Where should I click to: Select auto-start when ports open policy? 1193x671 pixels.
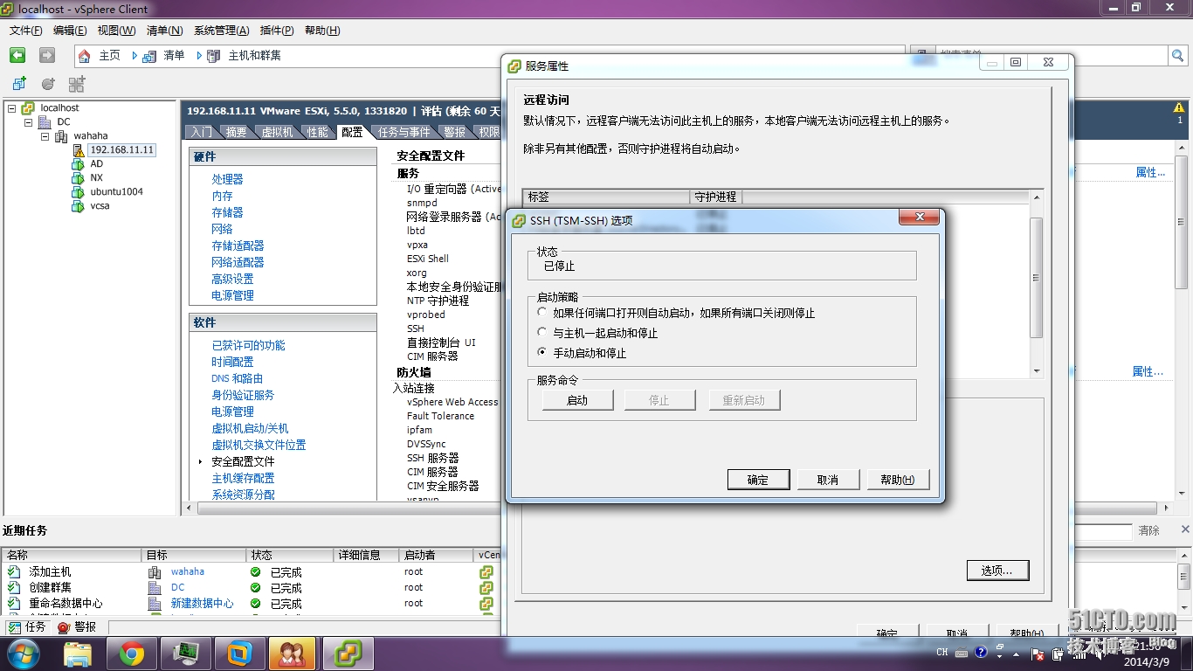pos(542,312)
